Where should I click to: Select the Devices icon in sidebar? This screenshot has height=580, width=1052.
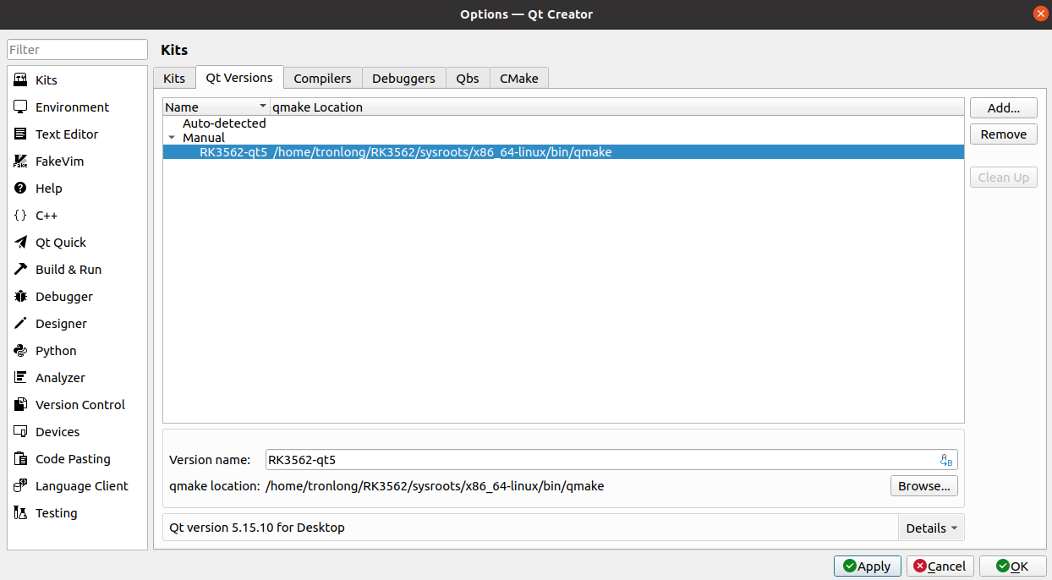(x=21, y=432)
